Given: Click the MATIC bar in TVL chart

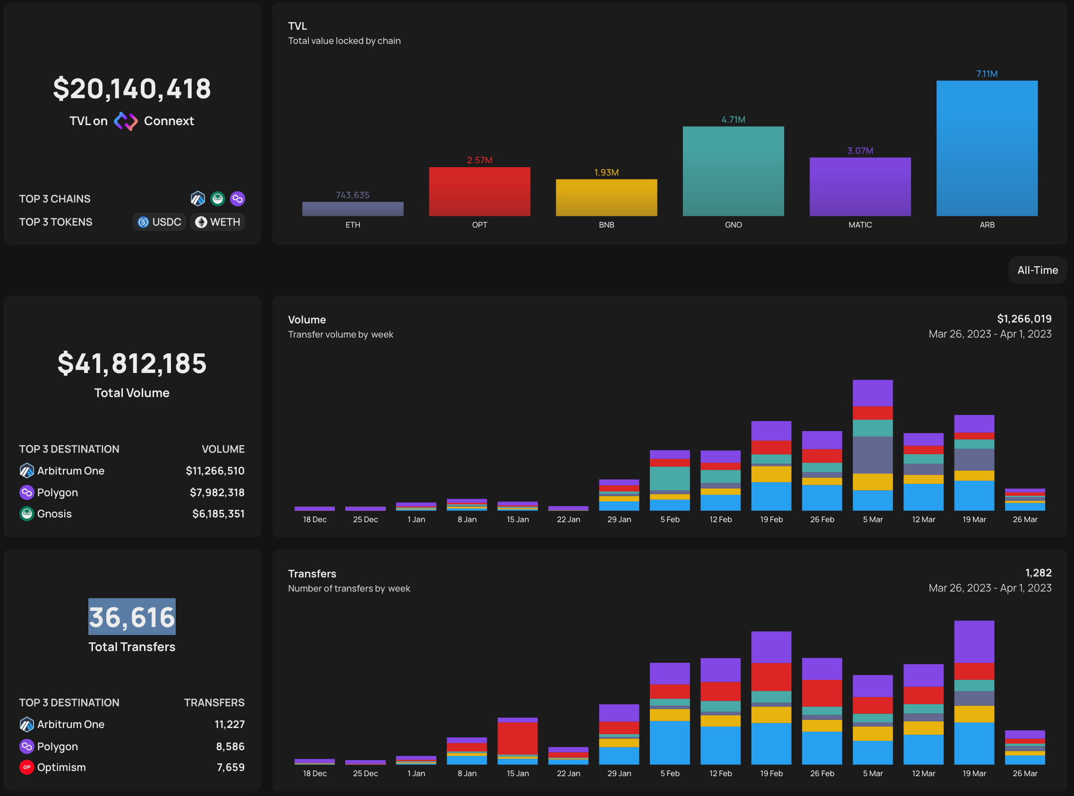Looking at the screenshot, I should click(x=860, y=187).
